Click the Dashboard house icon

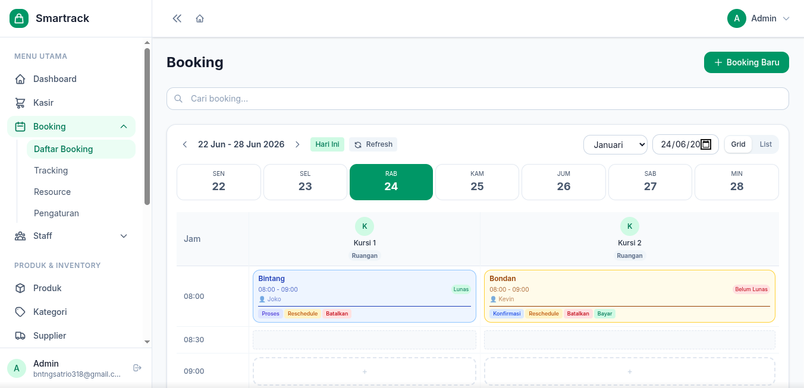coord(20,79)
